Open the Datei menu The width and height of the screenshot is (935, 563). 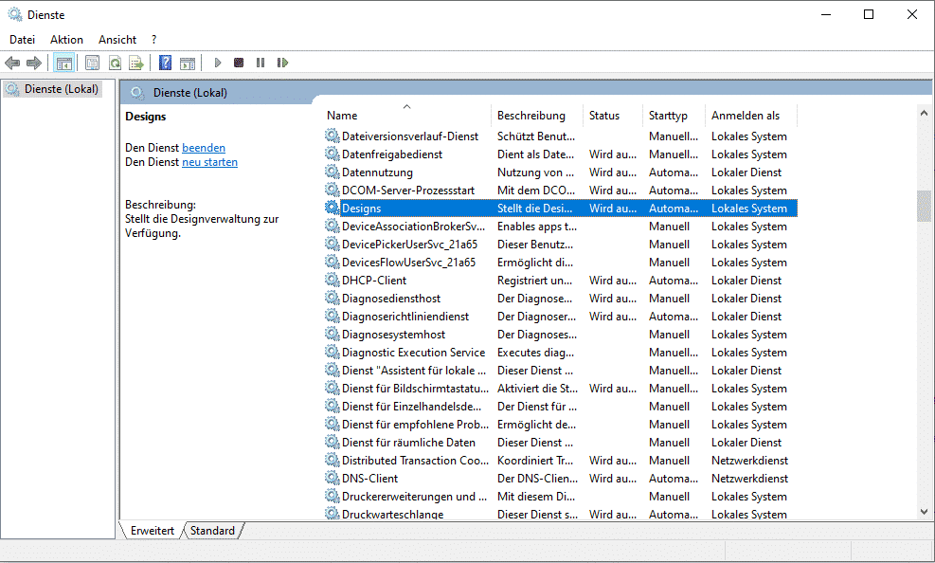point(22,40)
